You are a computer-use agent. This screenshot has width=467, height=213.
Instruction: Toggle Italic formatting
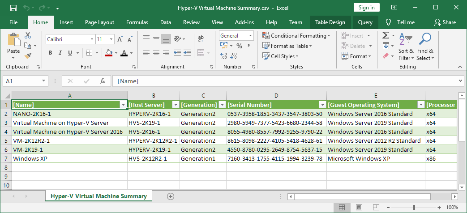click(60, 53)
